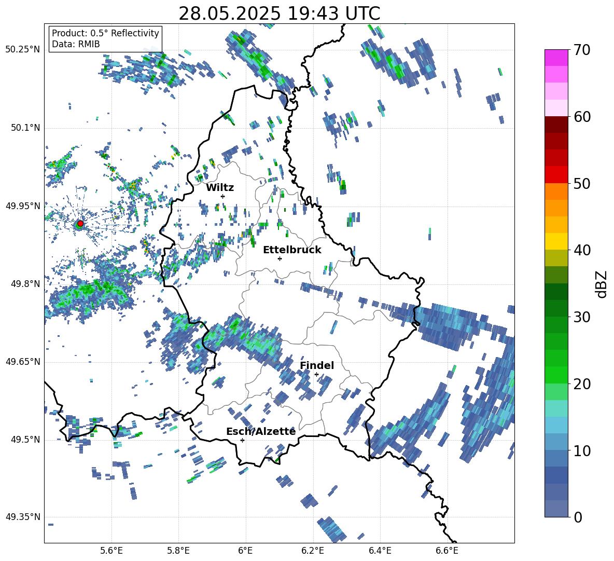This screenshot has width=614, height=561.
Task: Click the Wiltz station cross marker
Action: [223, 196]
